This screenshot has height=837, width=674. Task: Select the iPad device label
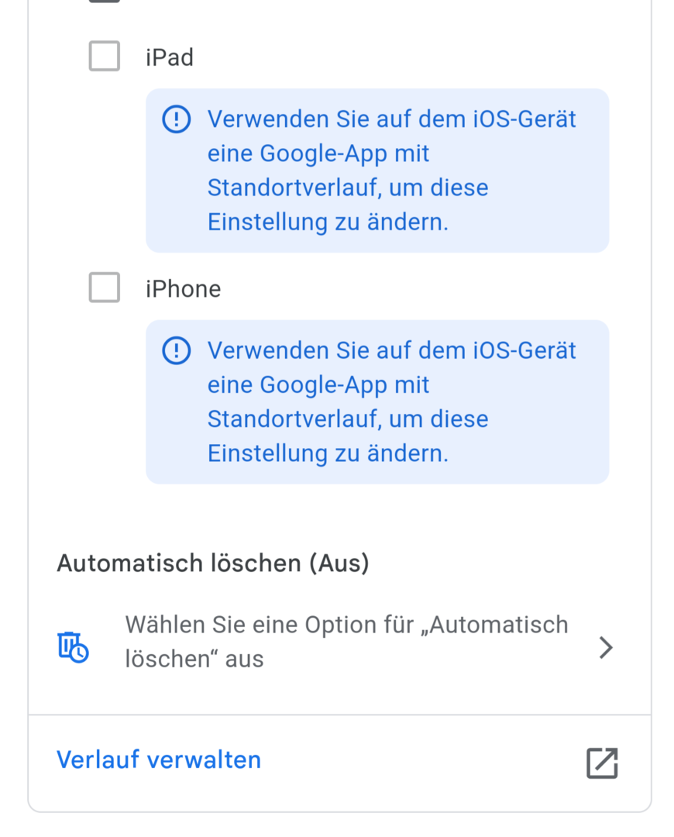[x=170, y=57]
